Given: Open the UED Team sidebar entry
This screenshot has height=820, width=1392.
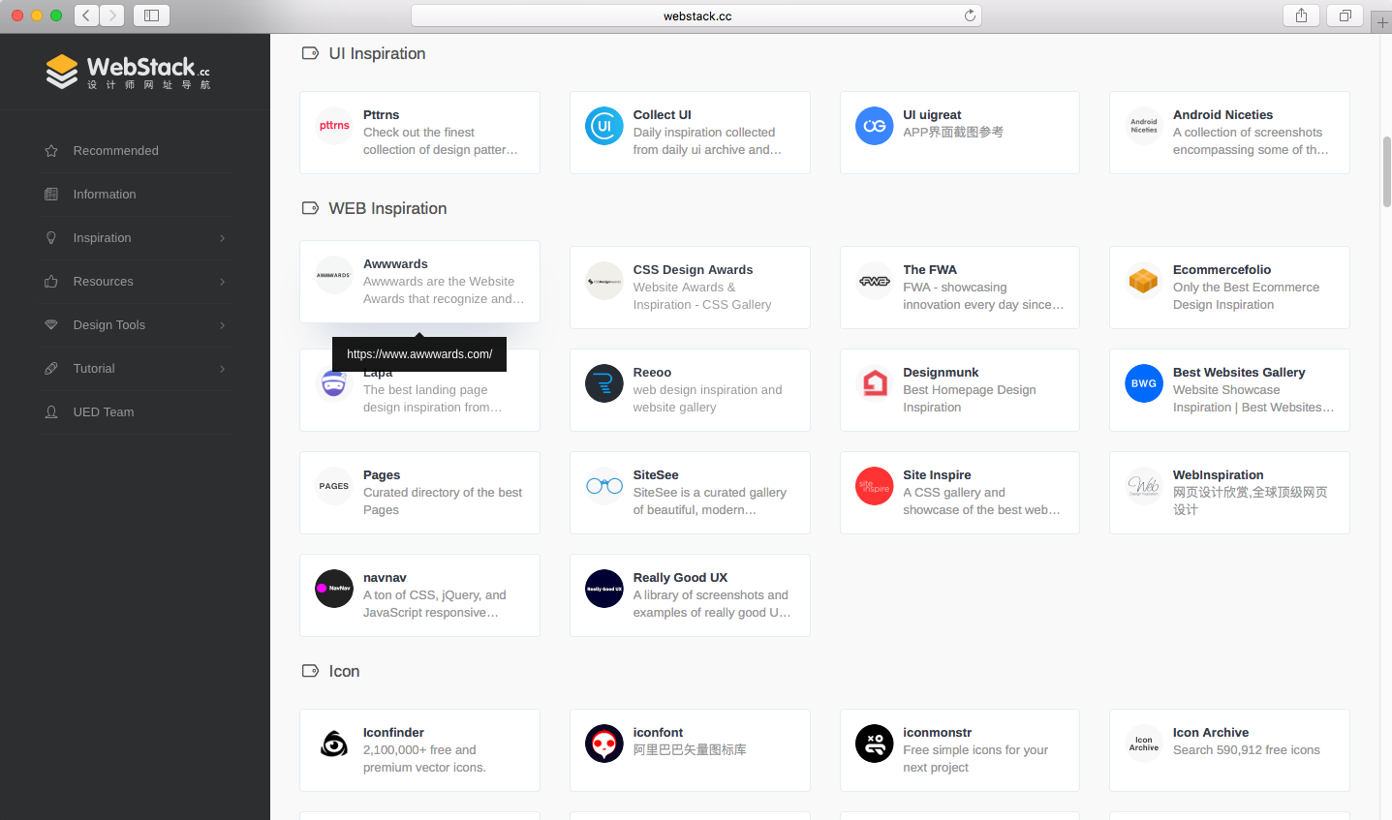Looking at the screenshot, I should tap(102, 411).
